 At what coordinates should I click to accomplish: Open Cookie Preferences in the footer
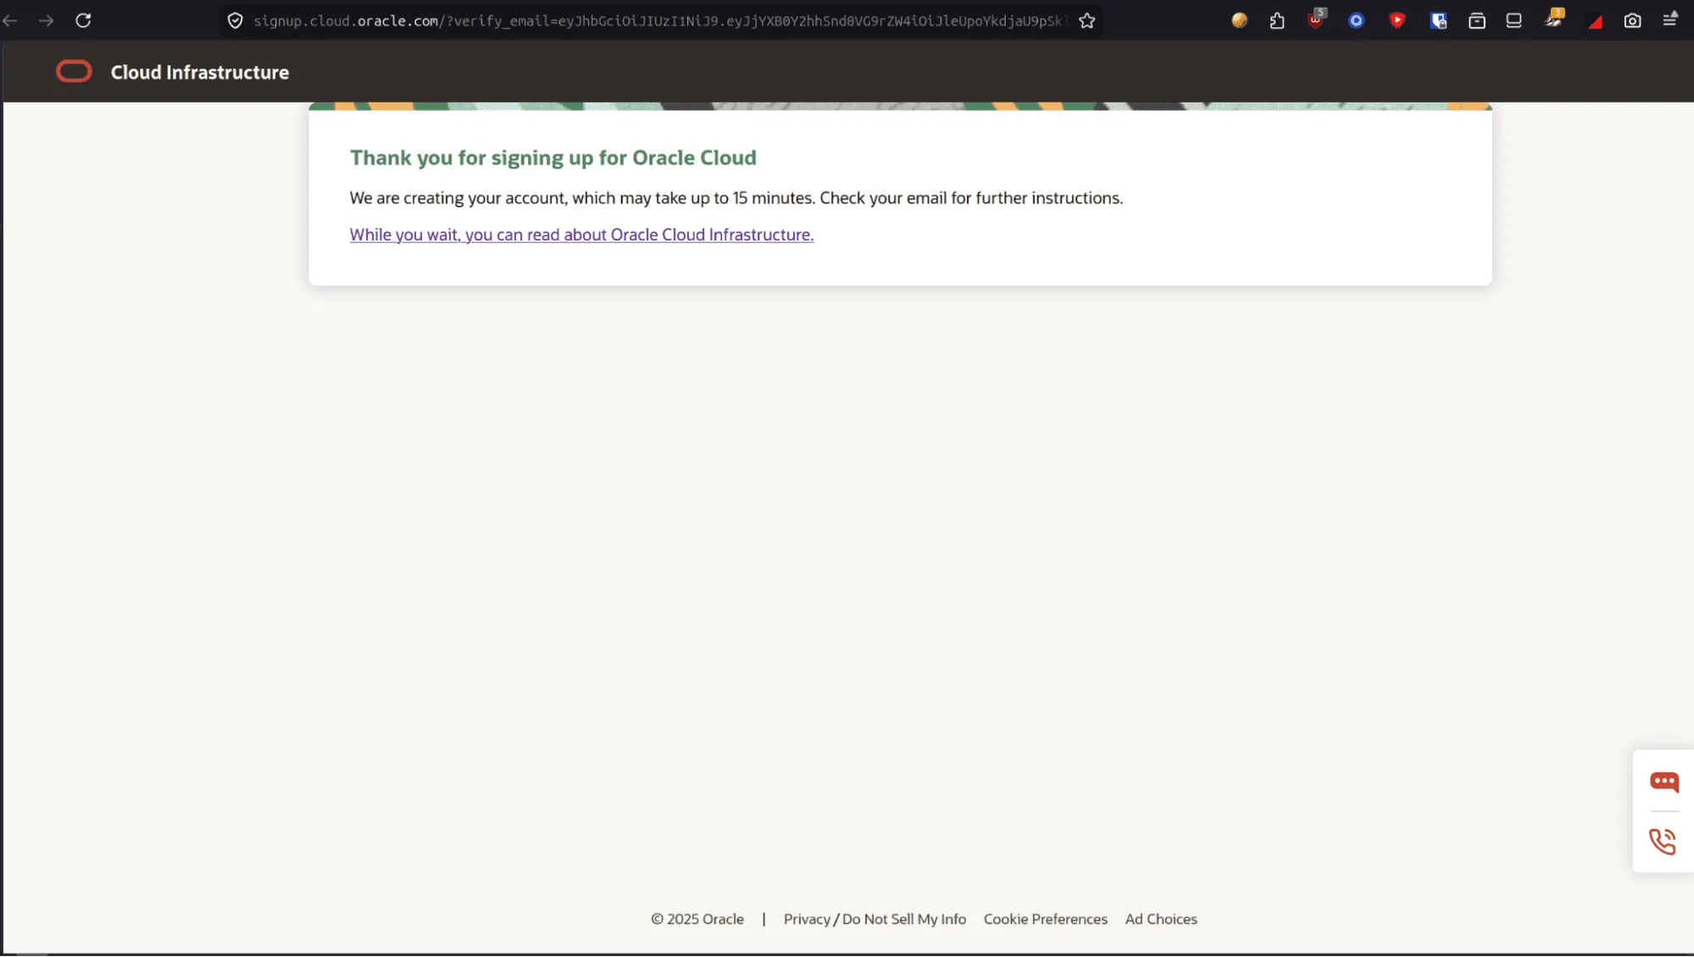[1046, 919]
